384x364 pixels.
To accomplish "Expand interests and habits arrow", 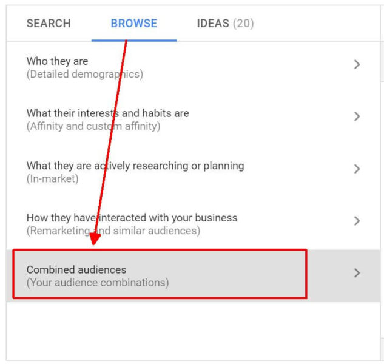I will click(357, 116).
